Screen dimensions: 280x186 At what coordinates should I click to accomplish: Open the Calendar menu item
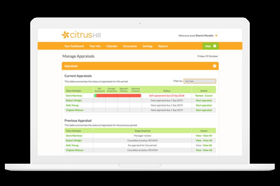coord(112,46)
